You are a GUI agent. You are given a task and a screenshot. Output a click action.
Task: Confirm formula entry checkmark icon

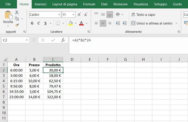pyautogui.click(x=53, y=40)
